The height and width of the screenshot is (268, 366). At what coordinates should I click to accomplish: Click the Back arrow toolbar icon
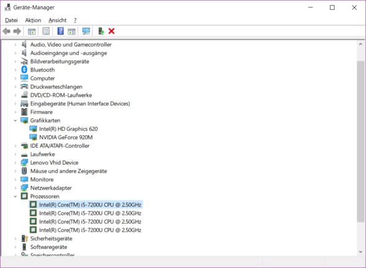click(7, 31)
